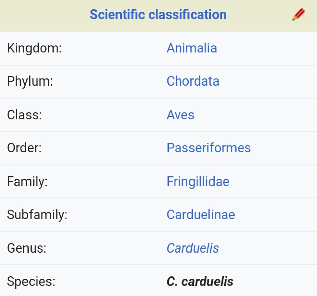Click the red pencil edit icon
This screenshot has height=296, width=317.
click(298, 15)
